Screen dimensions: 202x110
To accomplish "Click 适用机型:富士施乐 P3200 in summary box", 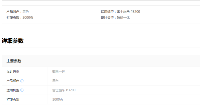I will tap(120, 12).
